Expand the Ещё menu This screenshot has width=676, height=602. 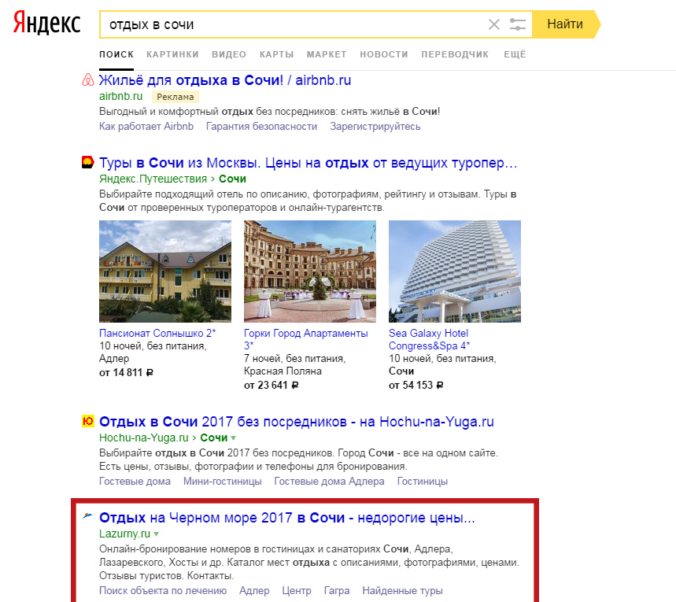[x=515, y=54]
